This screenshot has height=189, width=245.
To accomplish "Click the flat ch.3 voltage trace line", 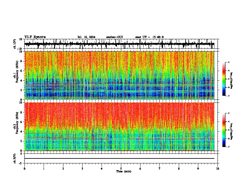I will 119,158.
